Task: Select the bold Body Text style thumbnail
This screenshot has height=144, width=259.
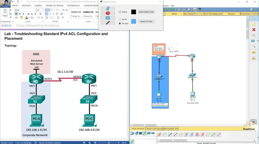Action: pyautogui.click(x=88, y=14)
